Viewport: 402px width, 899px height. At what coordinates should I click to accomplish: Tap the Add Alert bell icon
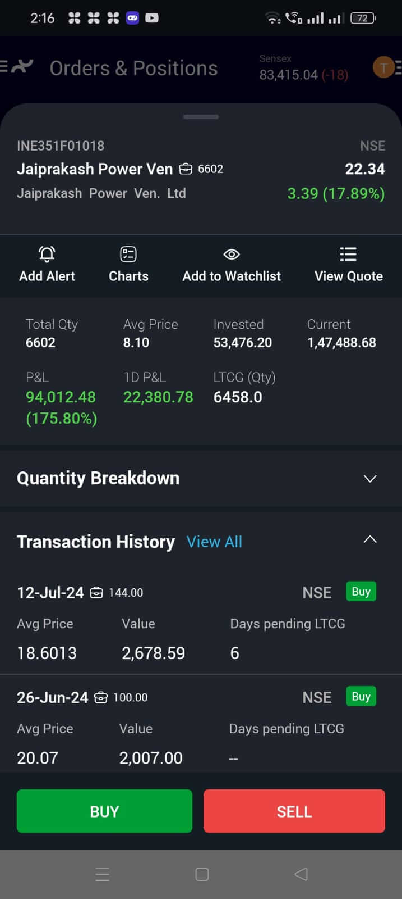pyautogui.click(x=47, y=255)
